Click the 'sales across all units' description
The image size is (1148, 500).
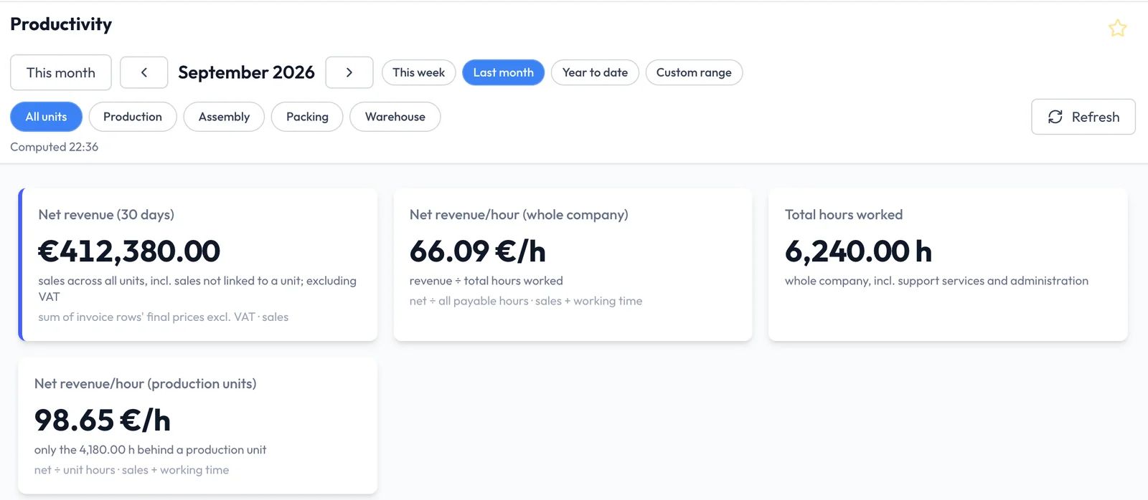pos(197,289)
